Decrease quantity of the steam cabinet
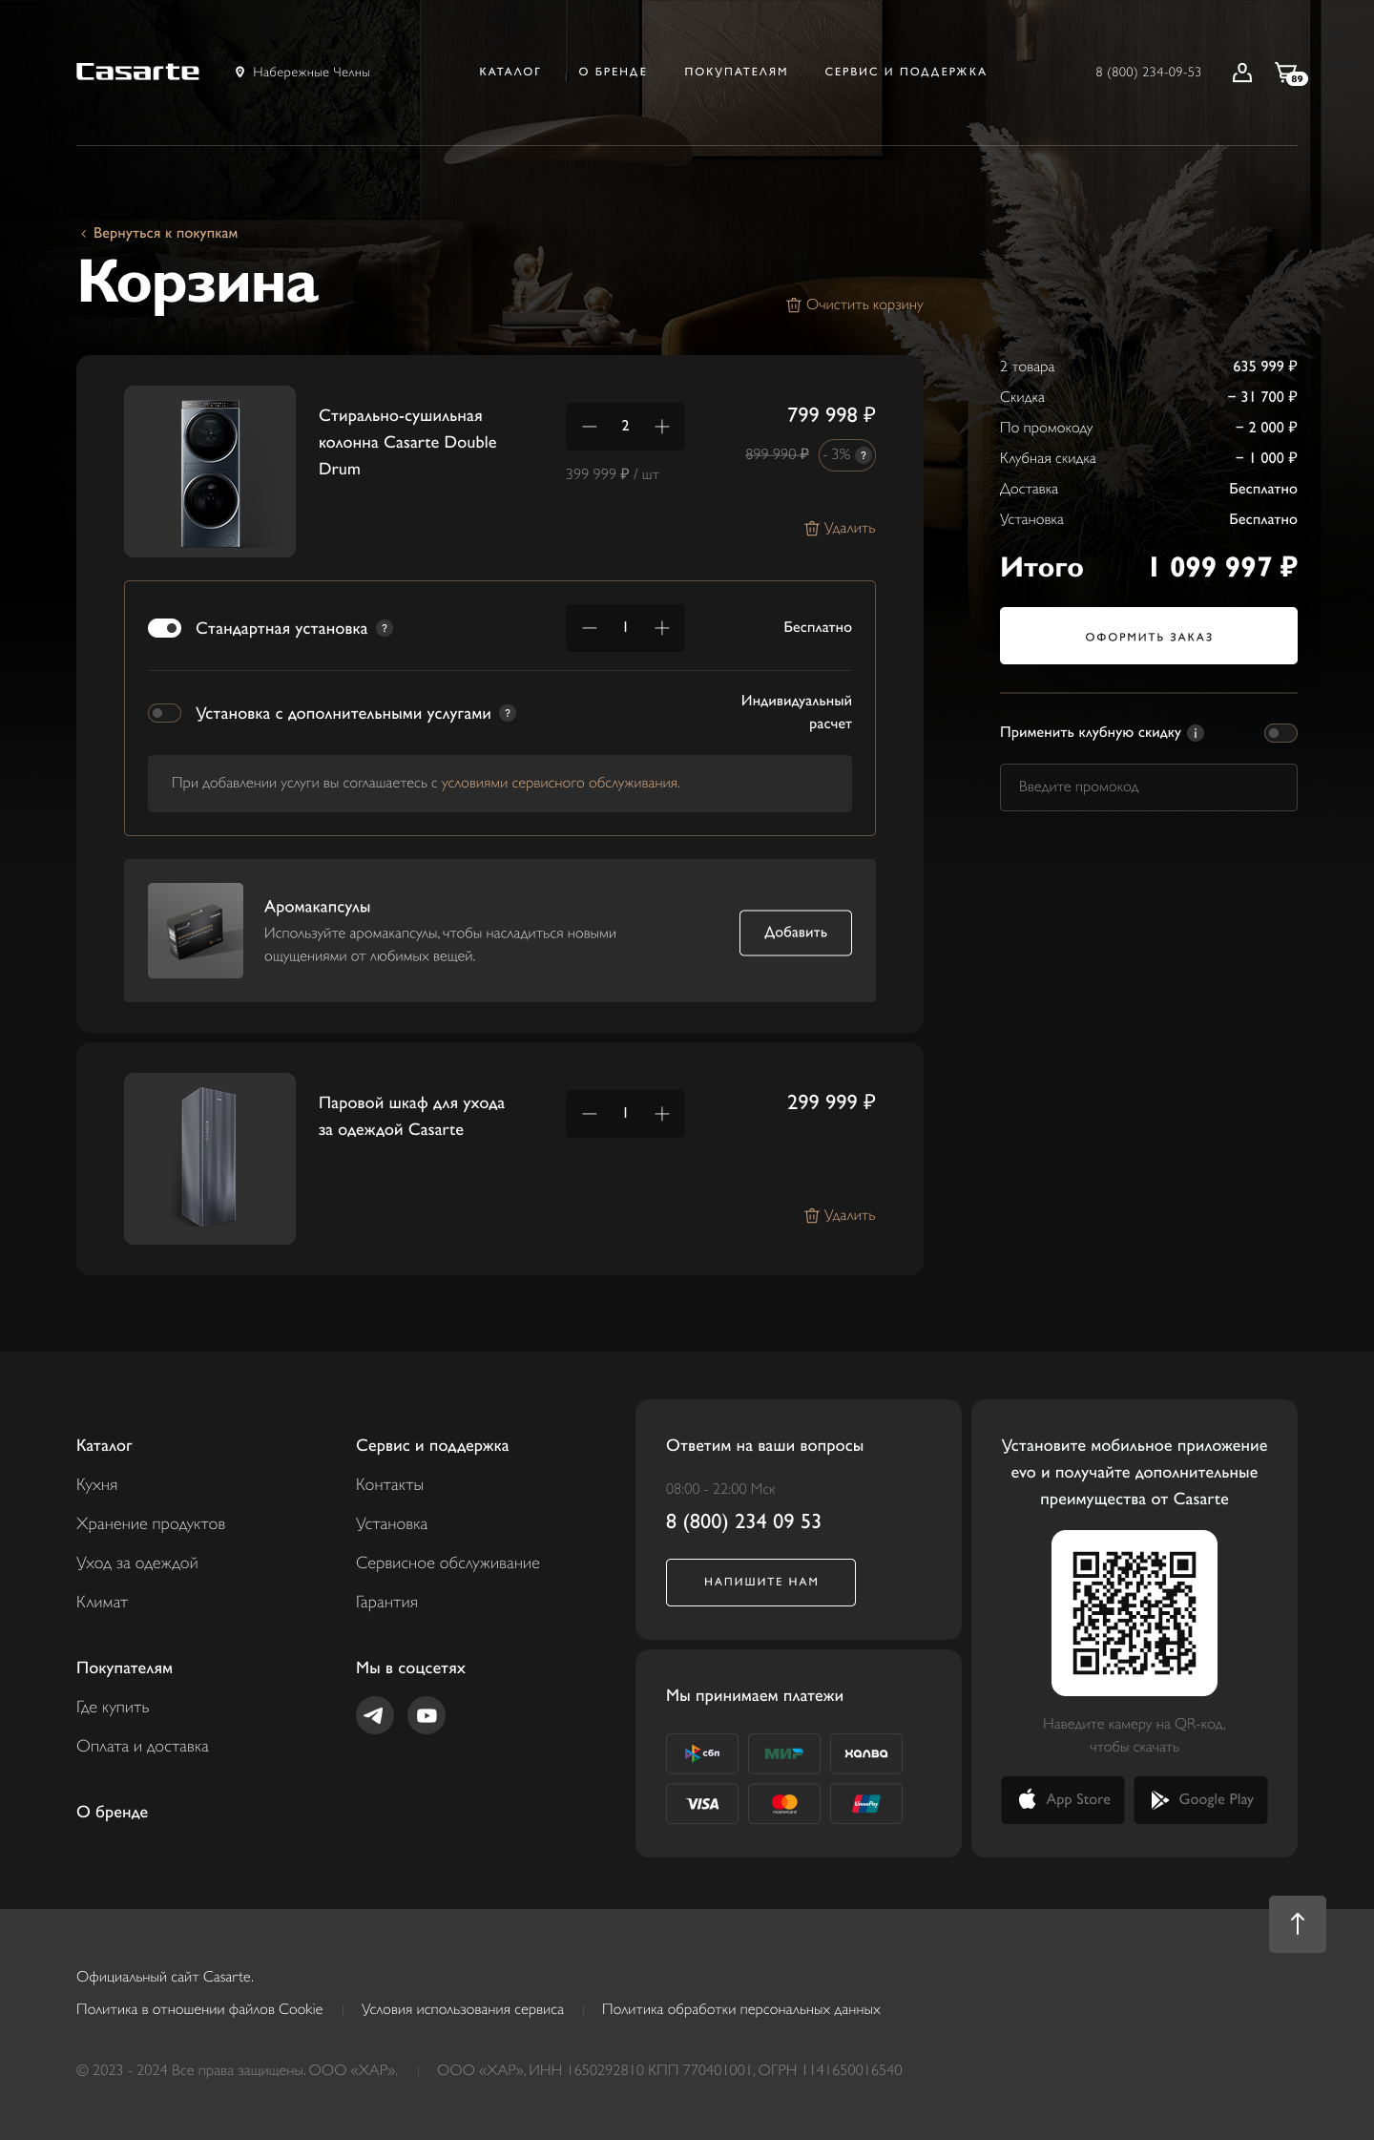Viewport: 1374px width, 2140px height. click(590, 1114)
